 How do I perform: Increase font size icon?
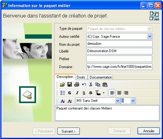tap(70, 101)
